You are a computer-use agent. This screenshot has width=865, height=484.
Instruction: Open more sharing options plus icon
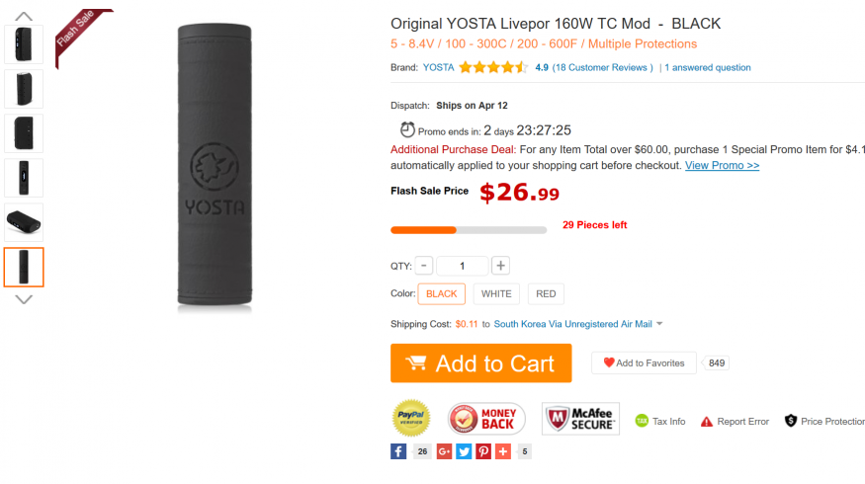[x=503, y=451]
